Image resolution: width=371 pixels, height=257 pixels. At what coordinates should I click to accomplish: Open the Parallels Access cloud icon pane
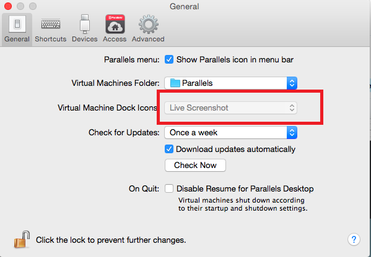point(115,24)
